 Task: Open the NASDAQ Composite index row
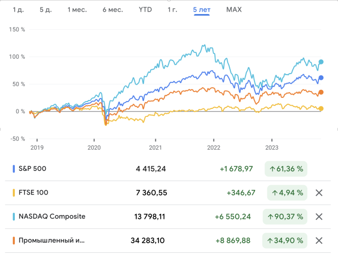coord(168,217)
